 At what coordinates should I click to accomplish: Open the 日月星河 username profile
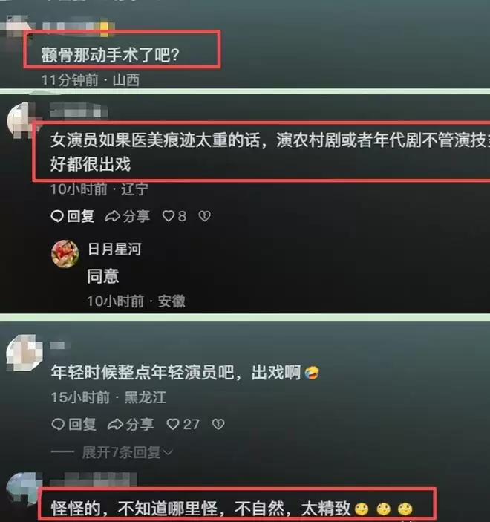tap(114, 249)
